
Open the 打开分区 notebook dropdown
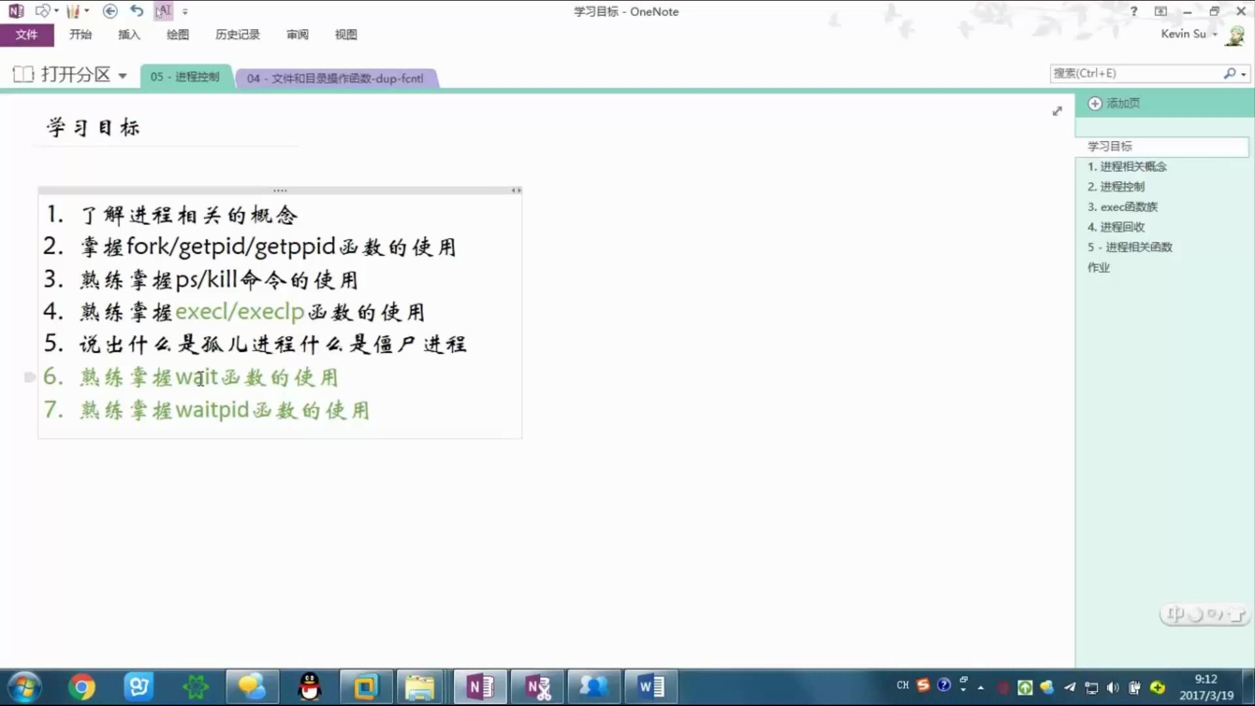(123, 75)
